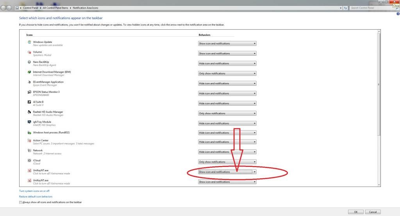The height and width of the screenshot is (216, 400).
Task: Confirm with the OK button
Action: point(355,212)
